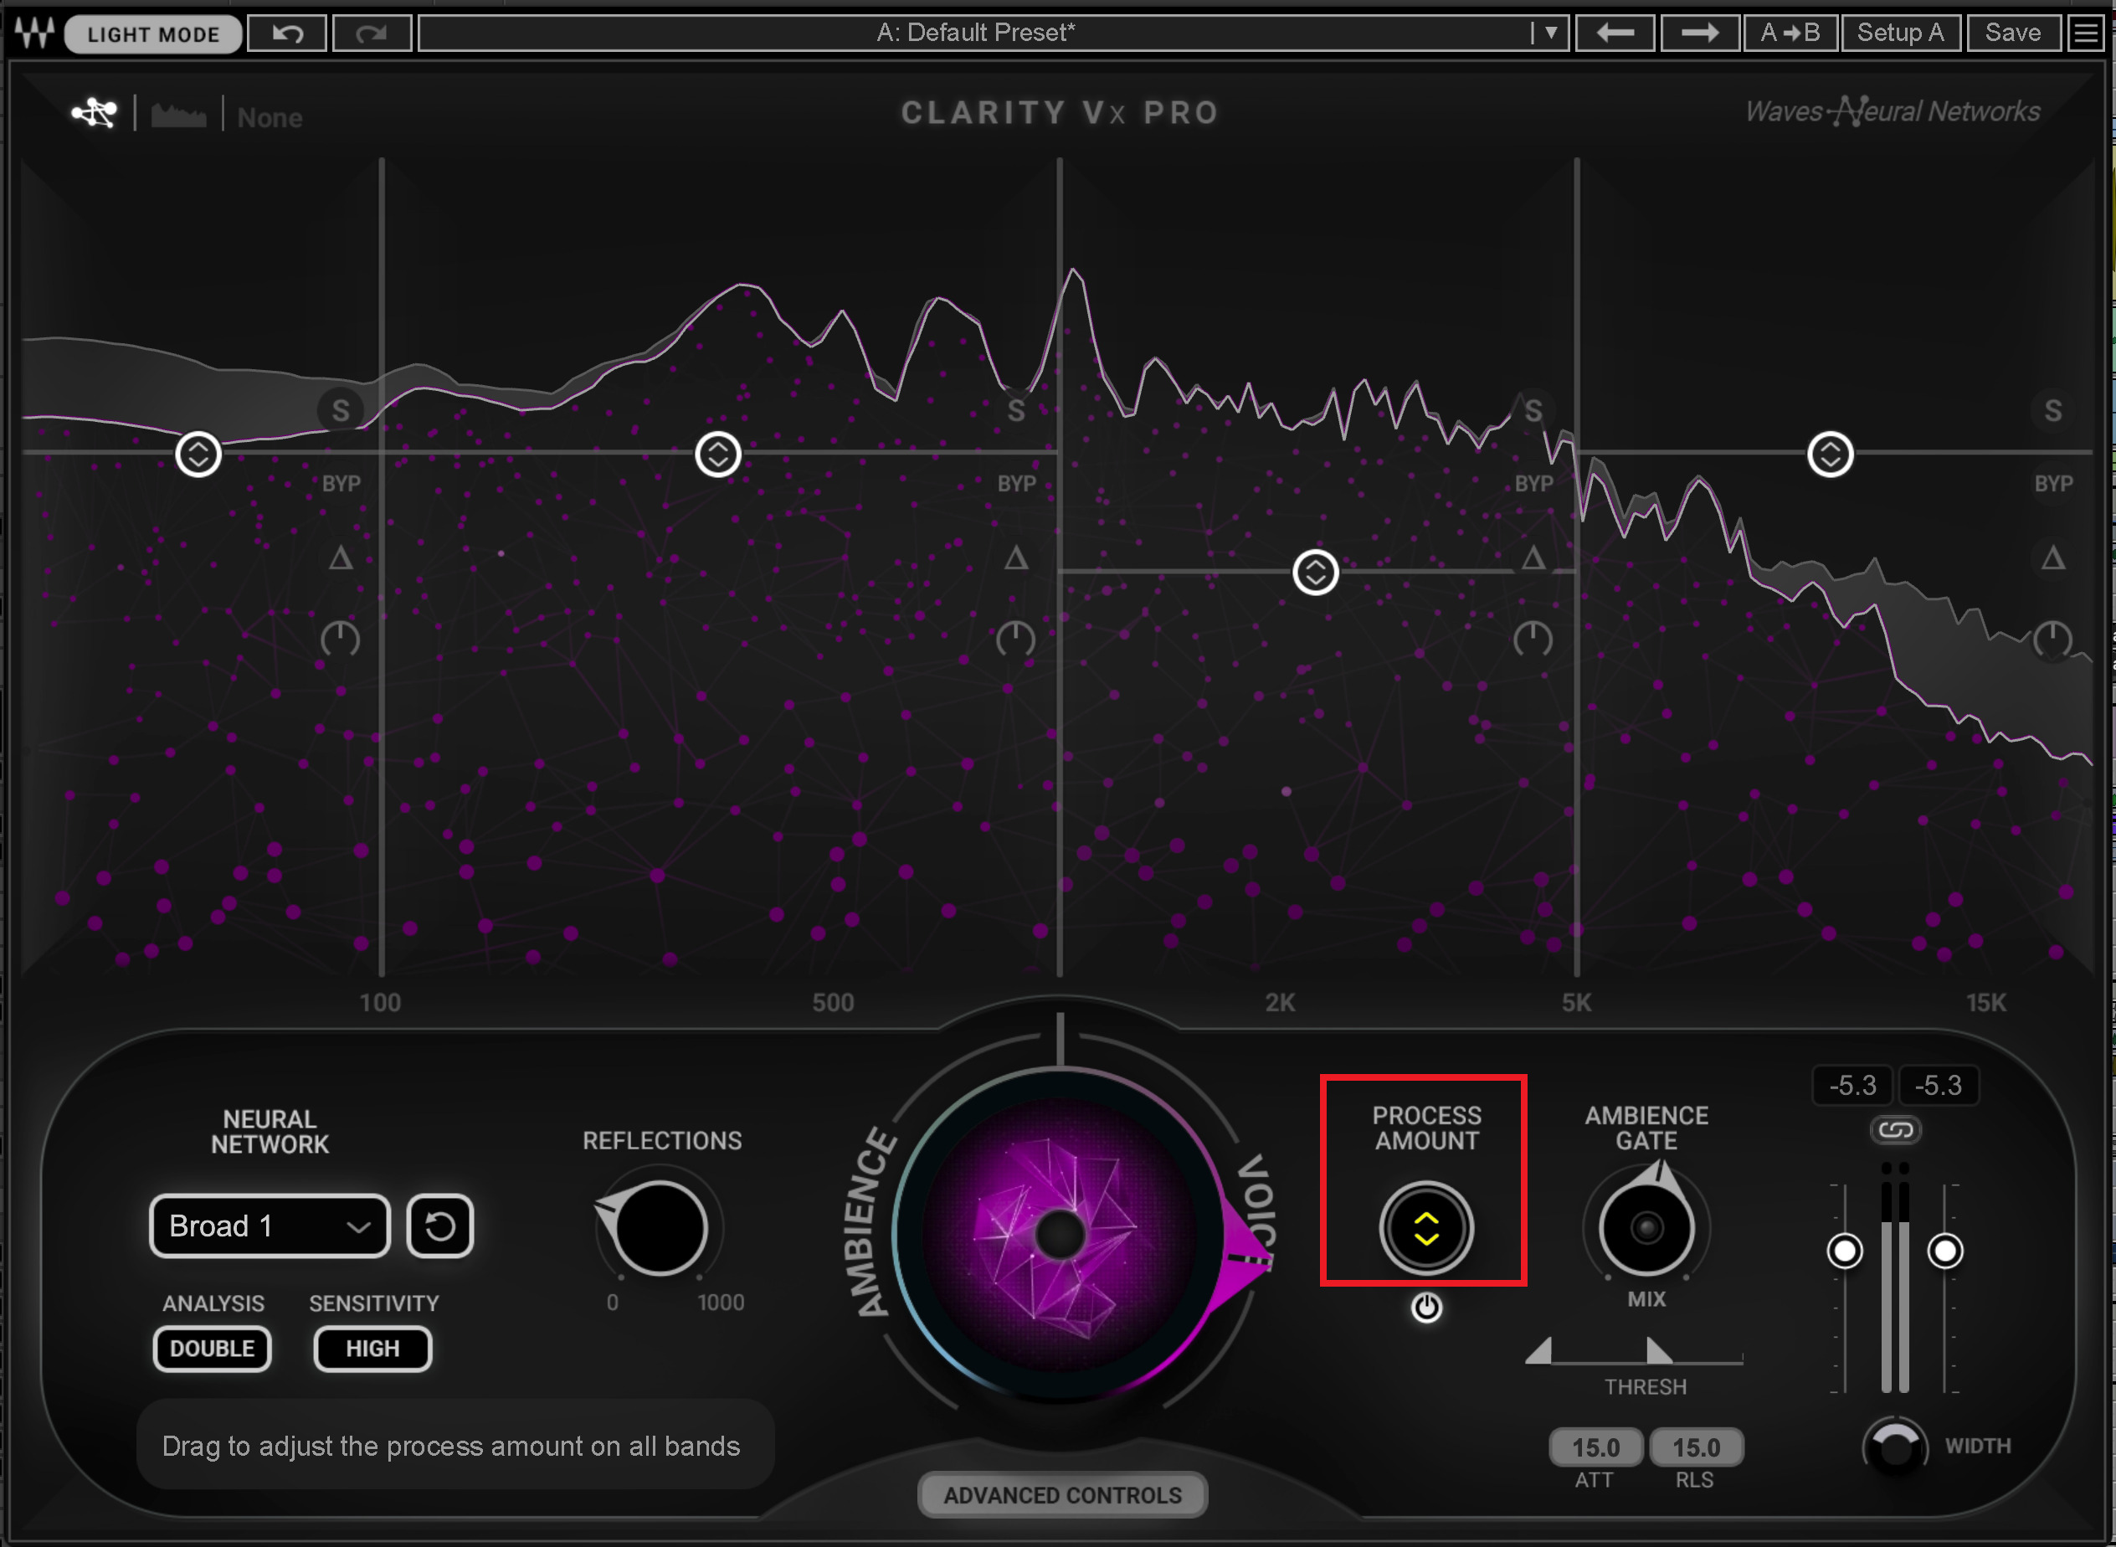Click the Reflections knob
The height and width of the screenshot is (1547, 2116).
(660, 1229)
